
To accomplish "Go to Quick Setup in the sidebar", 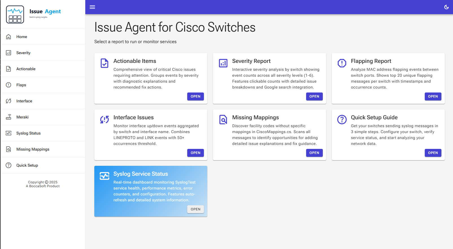I will pyautogui.click(x=43, y=165).
